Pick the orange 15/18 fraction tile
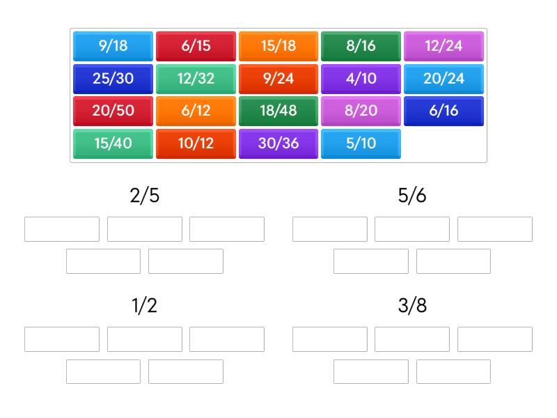 coord(278,46)
